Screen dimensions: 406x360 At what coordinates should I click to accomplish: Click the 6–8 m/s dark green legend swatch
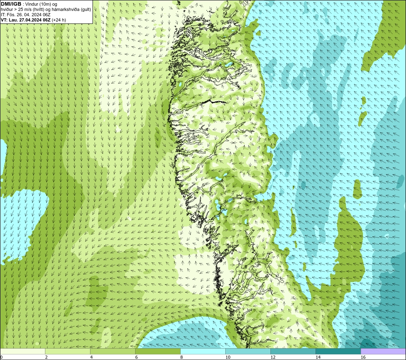pyautogui.click(x=158, y=351)
